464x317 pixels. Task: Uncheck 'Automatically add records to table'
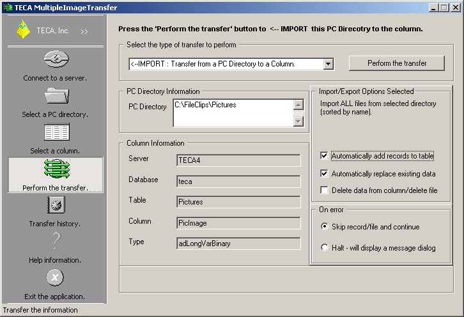[324, 156]
